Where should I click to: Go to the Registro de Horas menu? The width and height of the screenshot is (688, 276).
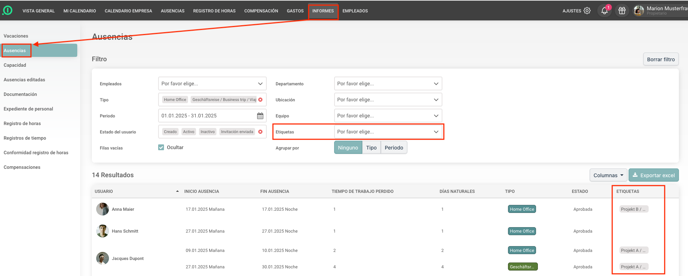click(x=214, y=11)
